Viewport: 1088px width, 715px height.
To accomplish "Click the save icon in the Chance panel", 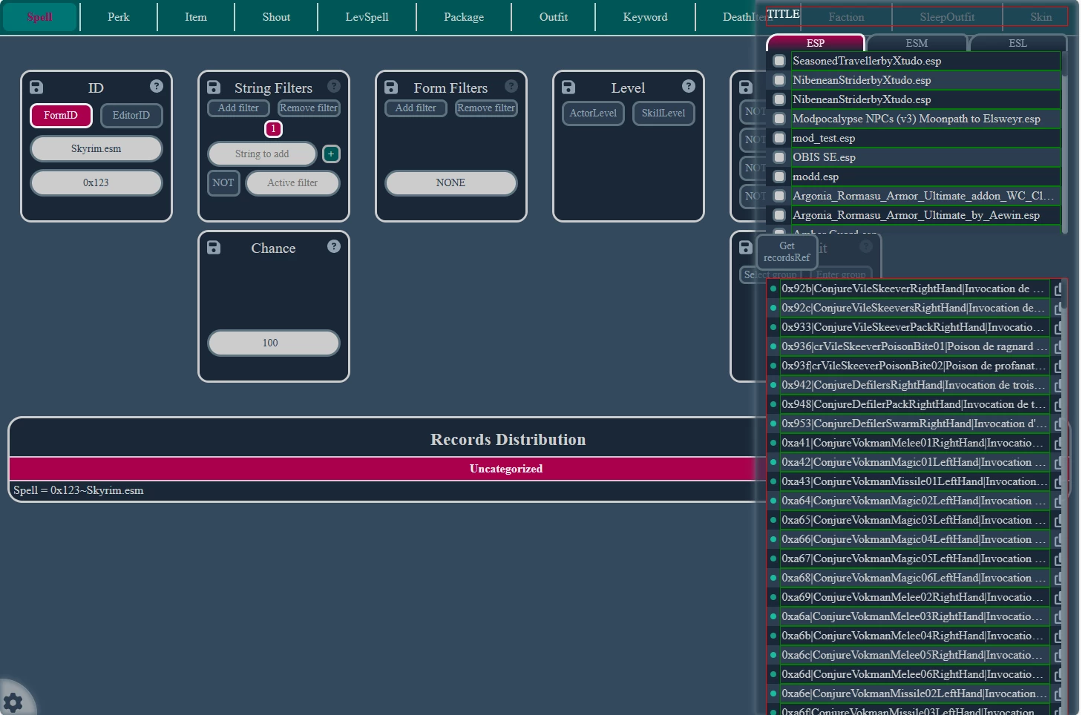I will 214,248.
